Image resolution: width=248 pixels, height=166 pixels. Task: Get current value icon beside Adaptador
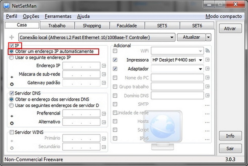click(x=207, y=68)
